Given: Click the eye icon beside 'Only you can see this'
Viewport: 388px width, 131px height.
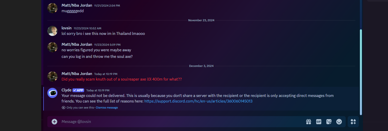Looking at the screenshot, I should pyautogui.click(x=63, y=108).
